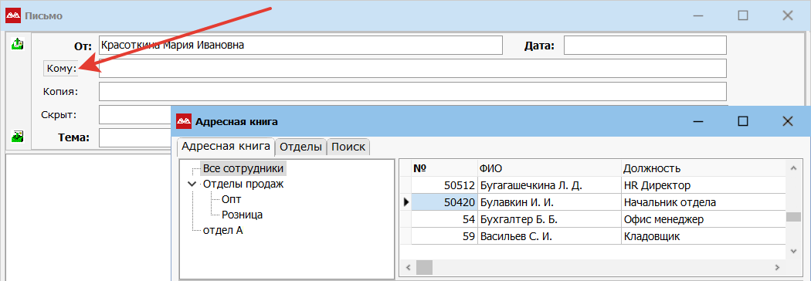Image resolution: width=811 pixels, height=281 pixels.
Task: Click the red app logo in the Адресная книга title bar
Action: click(184, 122)
